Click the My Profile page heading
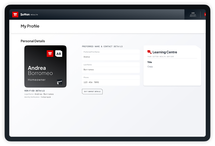The height and width of the screenshot is (146, 215). [30, 26]
